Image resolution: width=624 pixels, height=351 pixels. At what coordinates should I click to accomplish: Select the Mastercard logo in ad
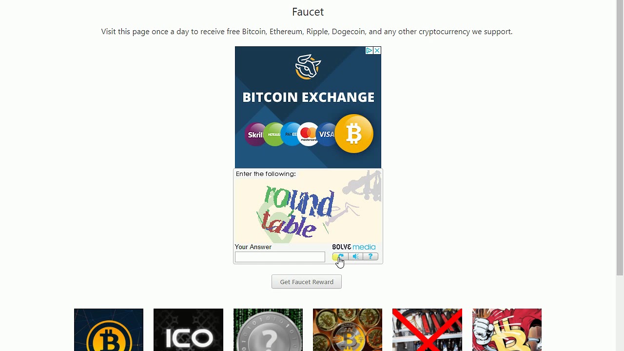(309, 134)
